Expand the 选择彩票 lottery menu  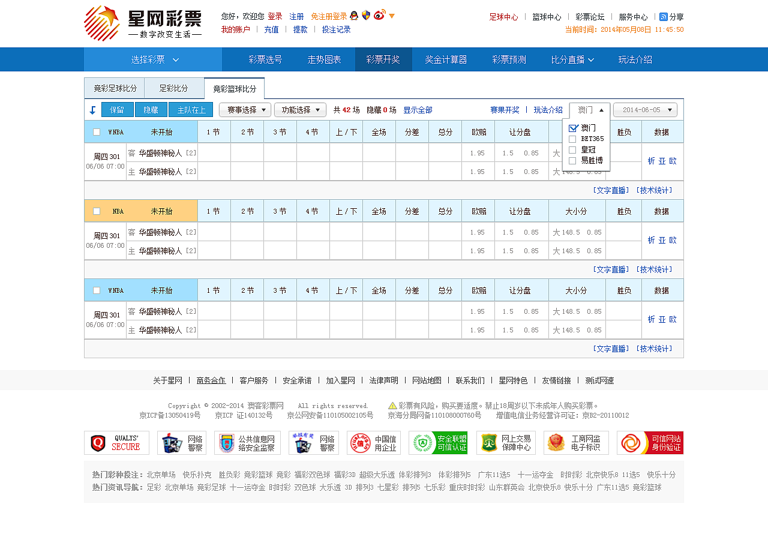pos(153,60)
